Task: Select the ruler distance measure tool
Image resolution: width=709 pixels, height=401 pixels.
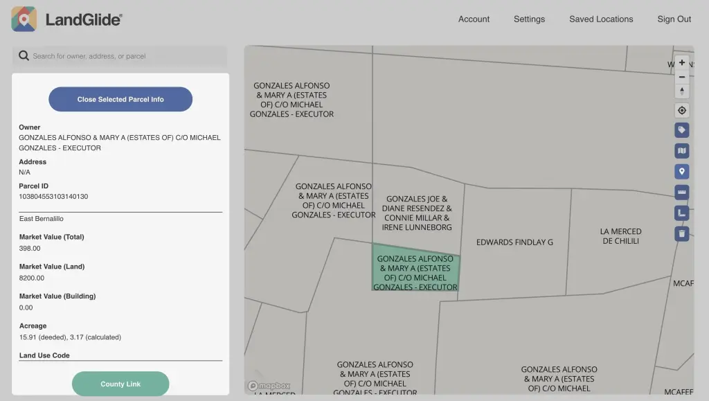Action: click(x=682, y=193)
